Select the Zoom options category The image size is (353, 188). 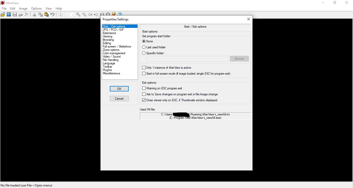[120, 50]
